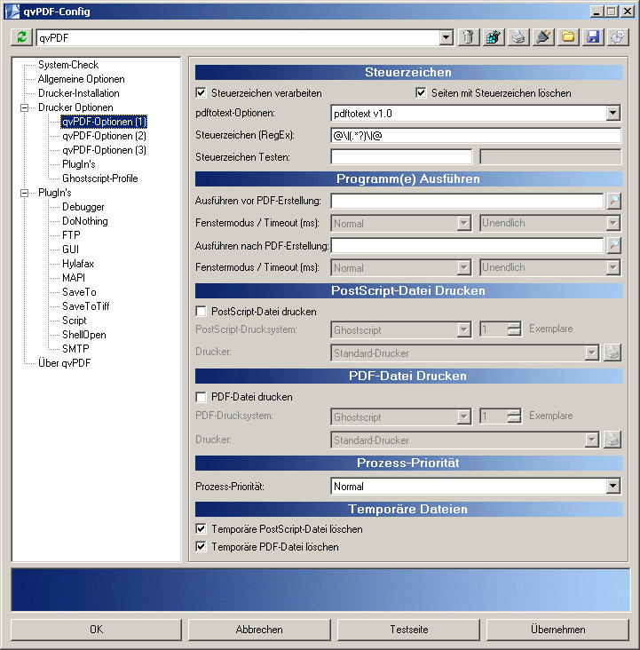Select System-Check in the tree
This screenshot has height=650, width=640.
click(x=68, y=65)
